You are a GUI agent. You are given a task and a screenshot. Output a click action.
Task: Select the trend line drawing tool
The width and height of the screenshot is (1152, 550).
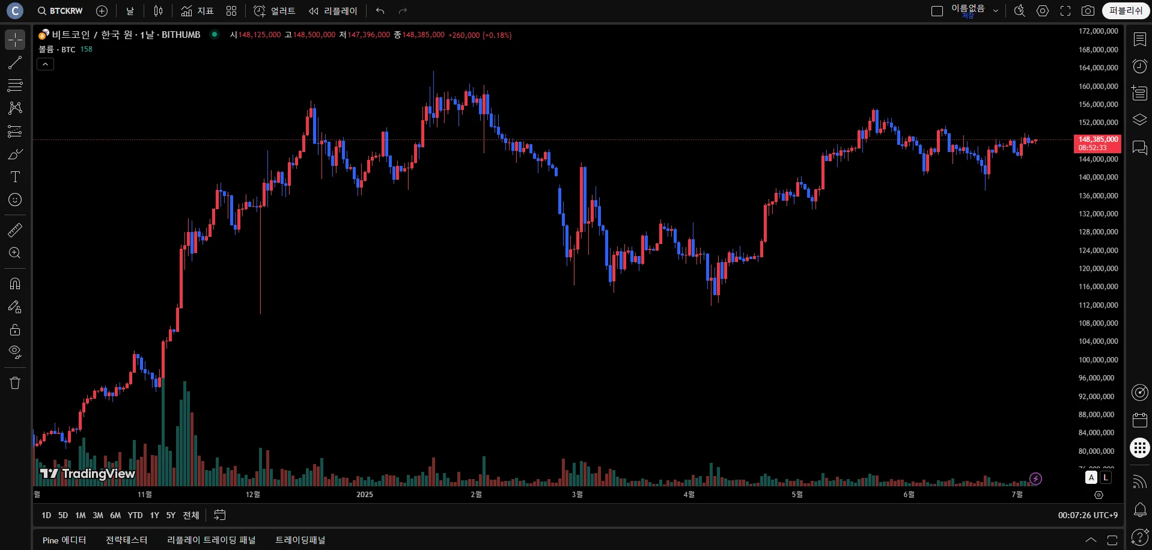click(x=15, y=63)
